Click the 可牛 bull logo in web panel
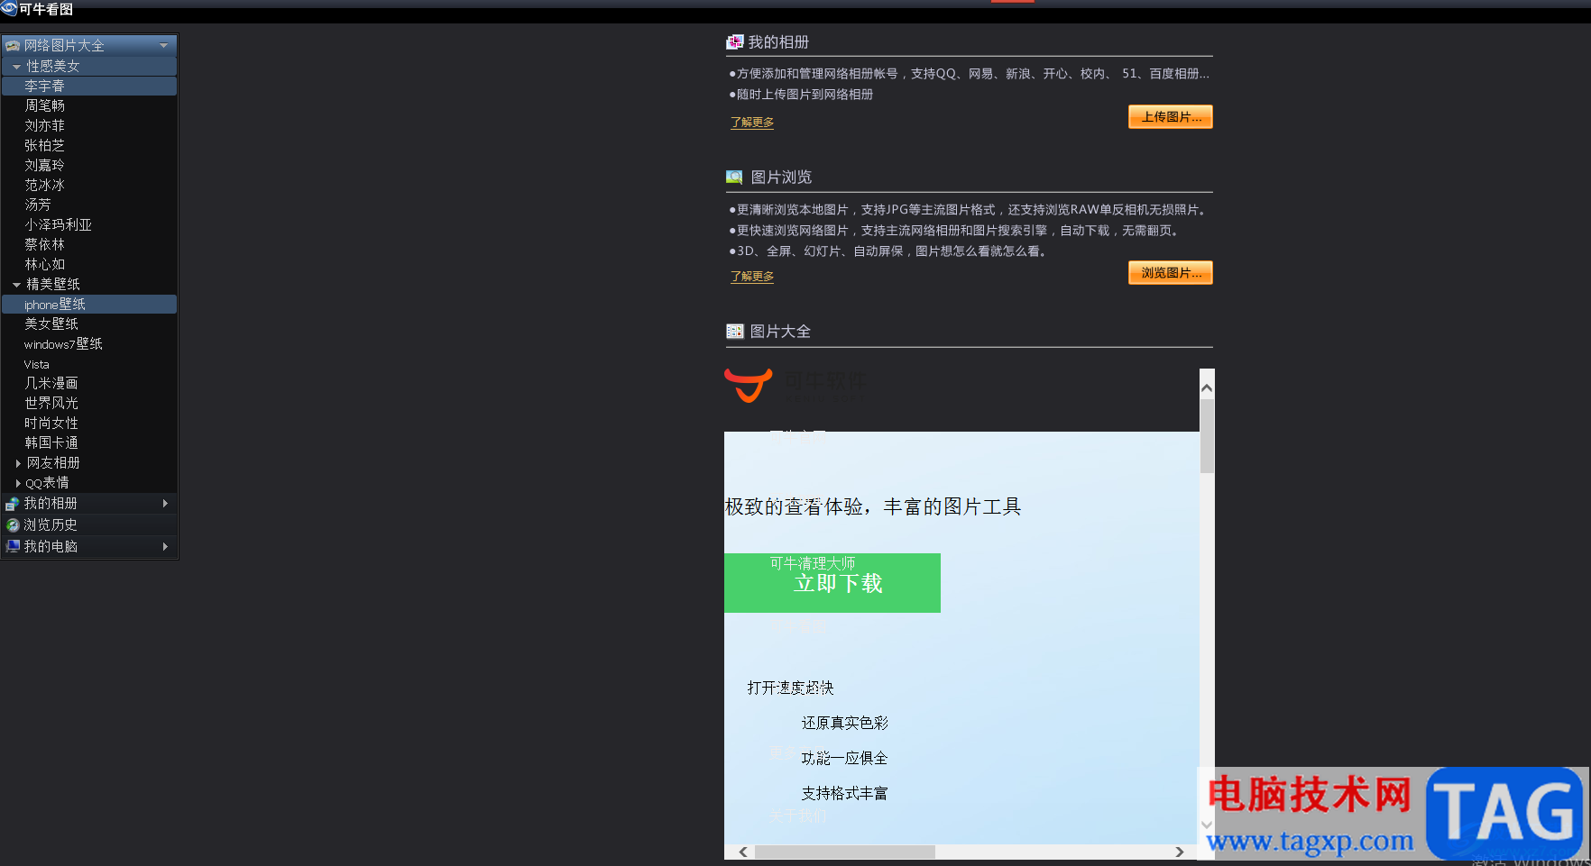This screenshot has width=1591, height=866. click(749, 386)
